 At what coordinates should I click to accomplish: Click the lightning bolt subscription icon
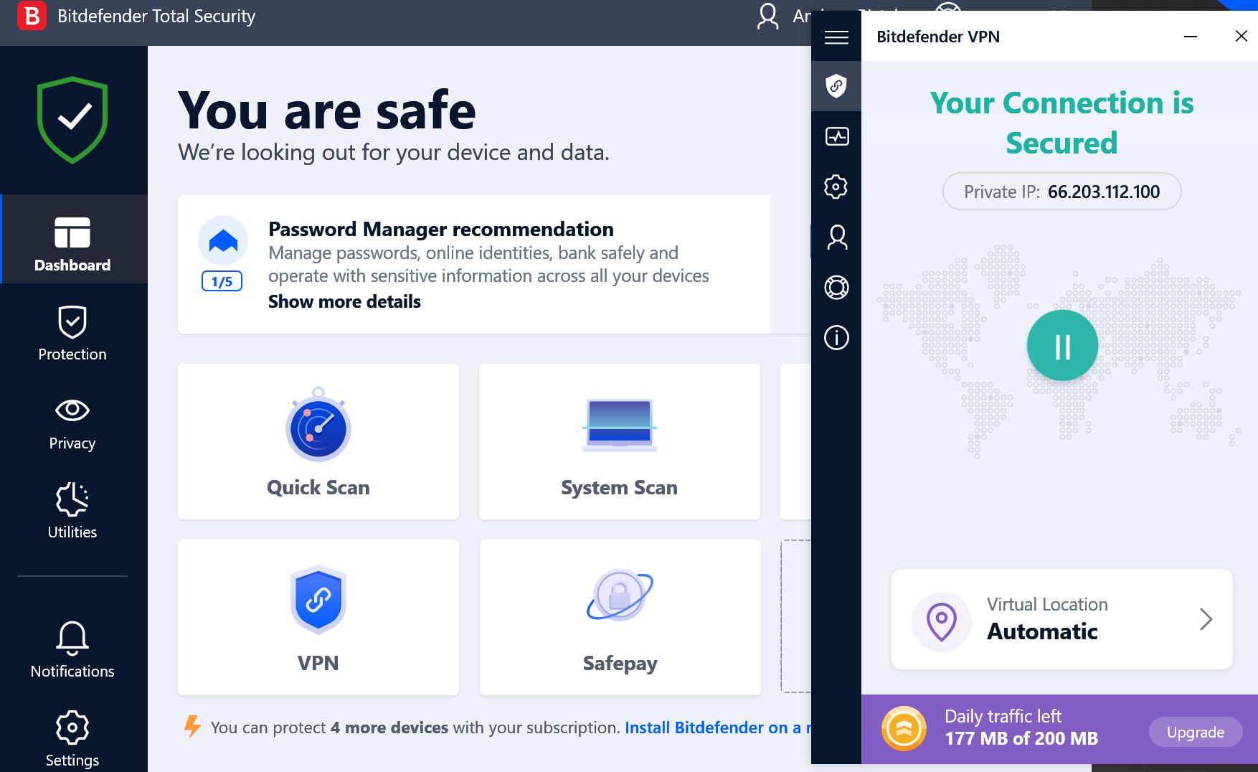(192, 726)
